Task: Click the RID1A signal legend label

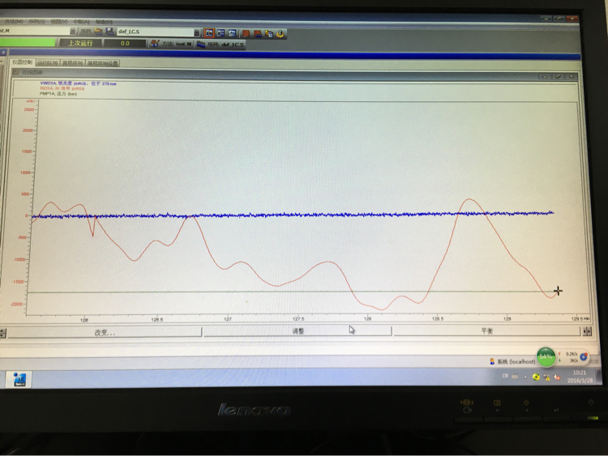Action: pyautogui.click(x=62, y=88)
